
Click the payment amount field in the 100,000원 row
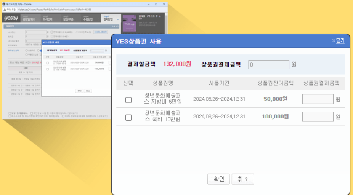[318, 117]
